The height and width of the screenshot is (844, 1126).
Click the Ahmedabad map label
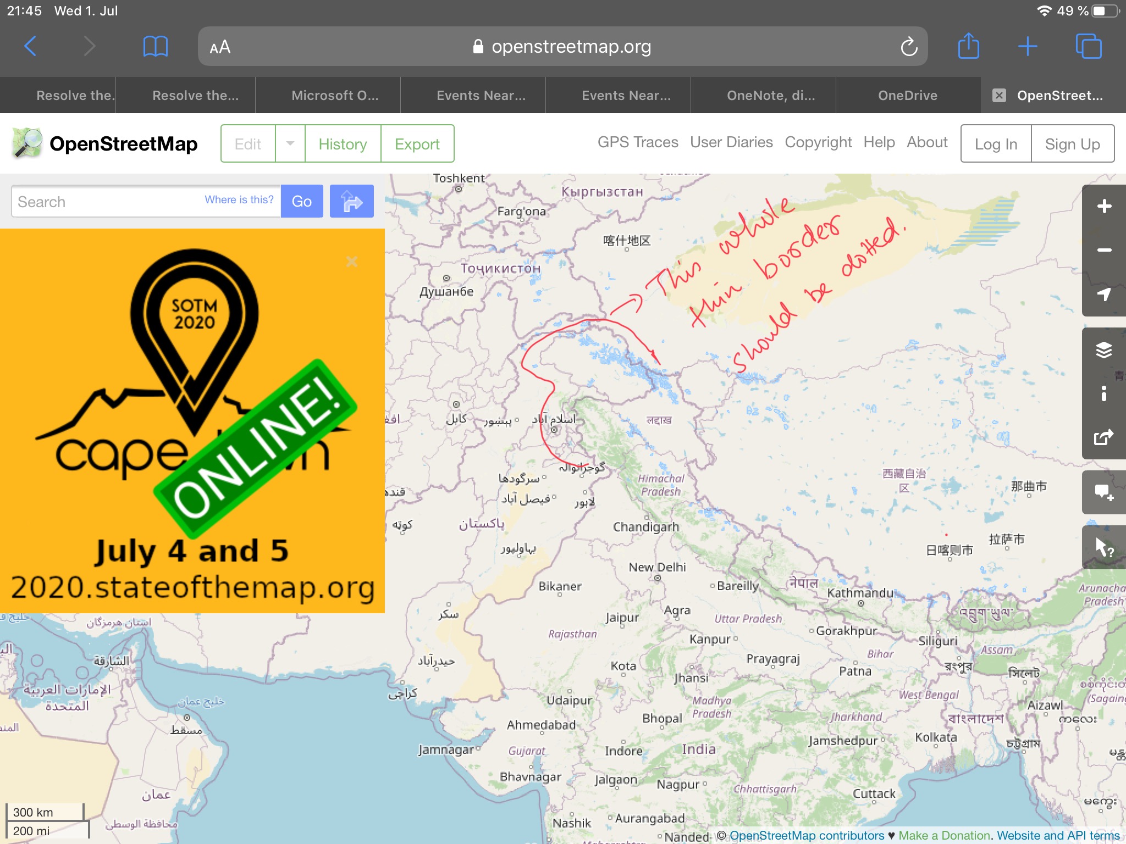point(541,725)
